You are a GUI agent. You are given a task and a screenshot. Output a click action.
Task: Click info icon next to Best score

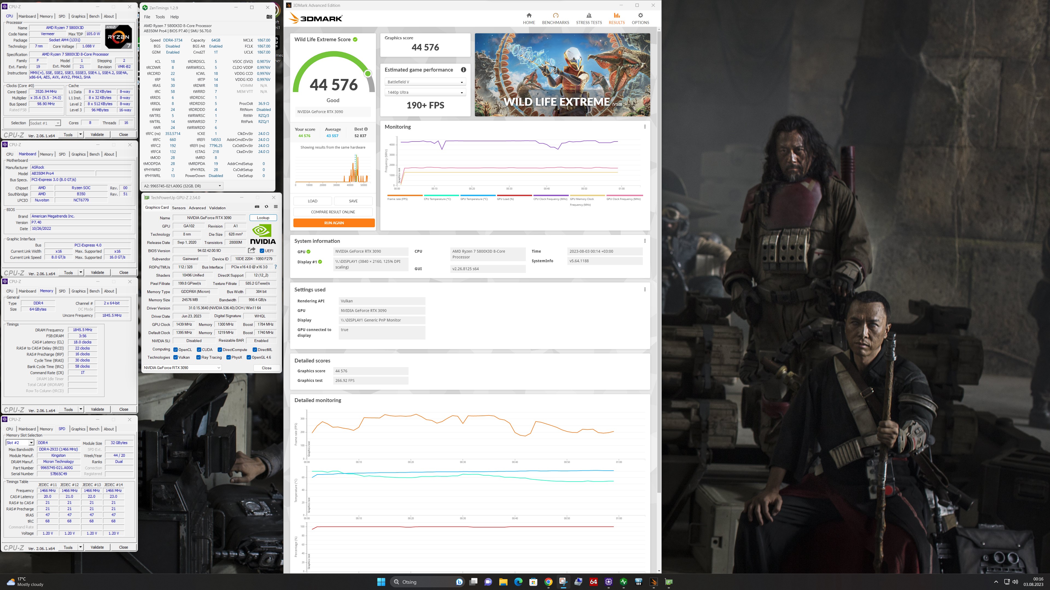366,129
